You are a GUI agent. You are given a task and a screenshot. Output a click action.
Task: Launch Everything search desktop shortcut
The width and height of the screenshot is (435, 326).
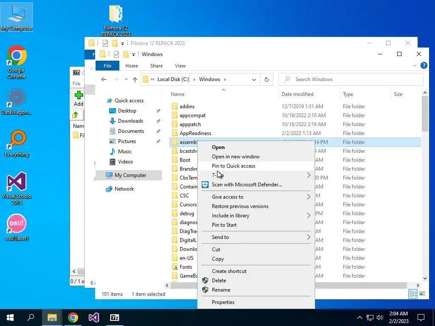(17, 143)
